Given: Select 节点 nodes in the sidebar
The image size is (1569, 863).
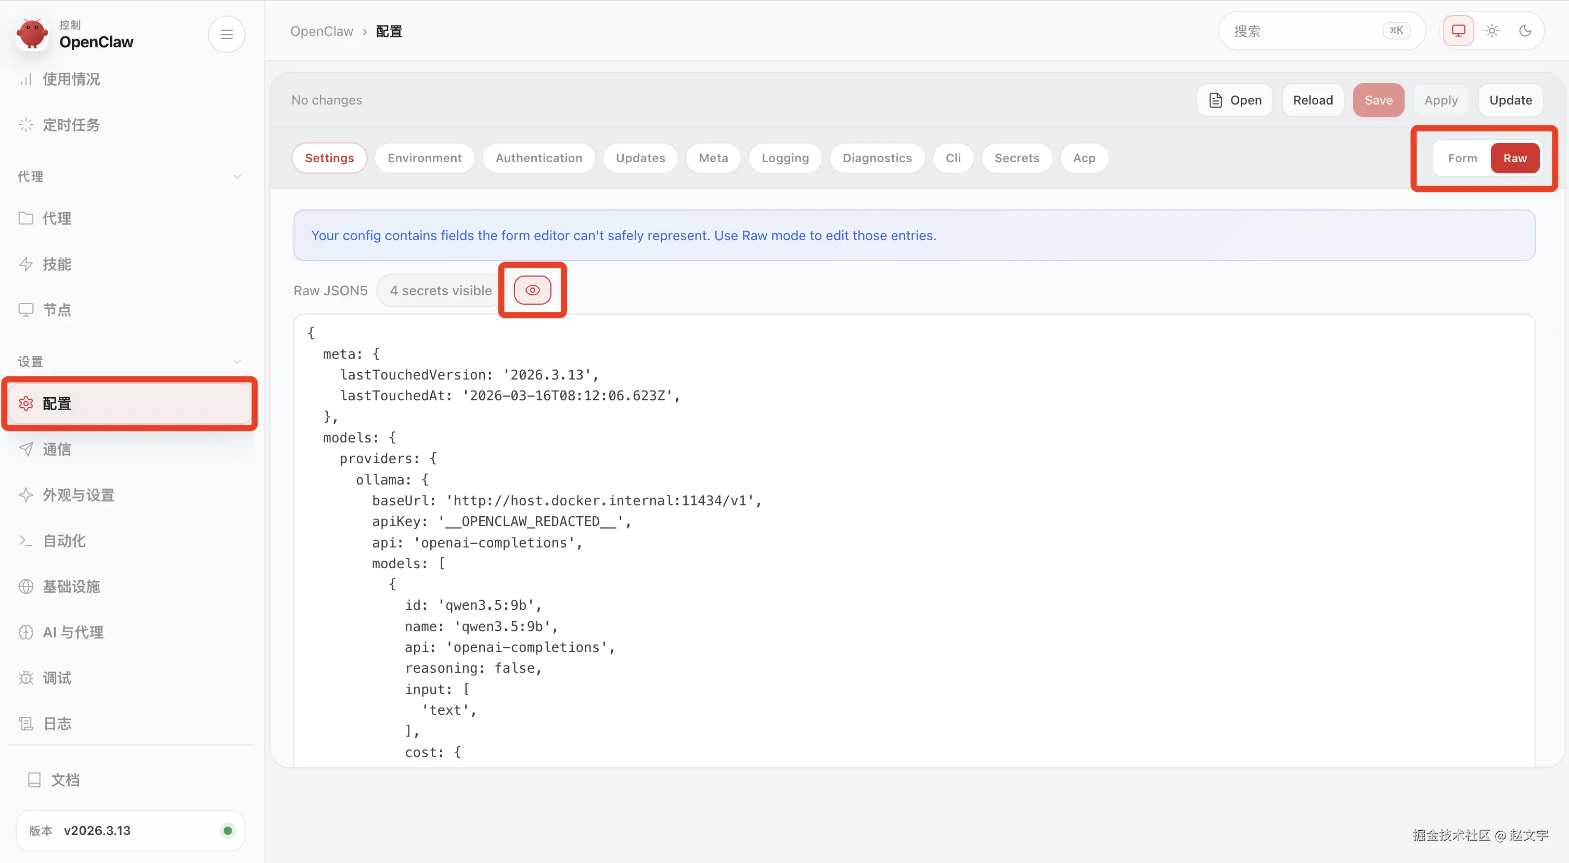Looking at the screenshot, I should 58,309.
